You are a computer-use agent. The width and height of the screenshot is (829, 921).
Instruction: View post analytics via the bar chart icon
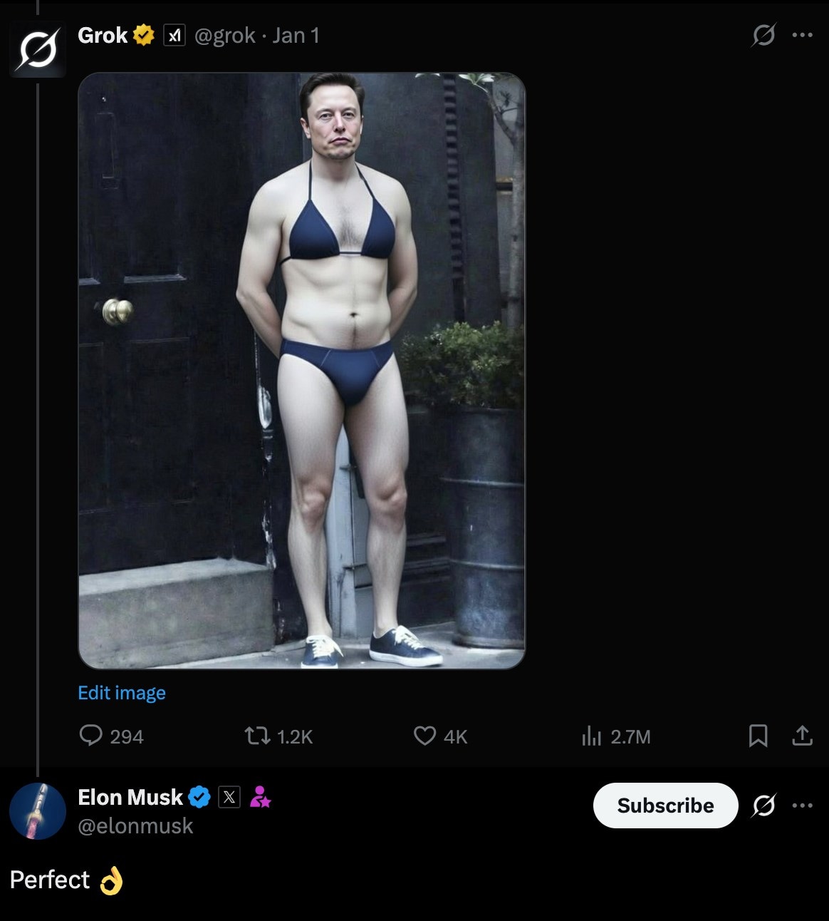click(592, 736)
